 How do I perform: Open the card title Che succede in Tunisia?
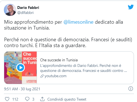click(x=59, y=60)
